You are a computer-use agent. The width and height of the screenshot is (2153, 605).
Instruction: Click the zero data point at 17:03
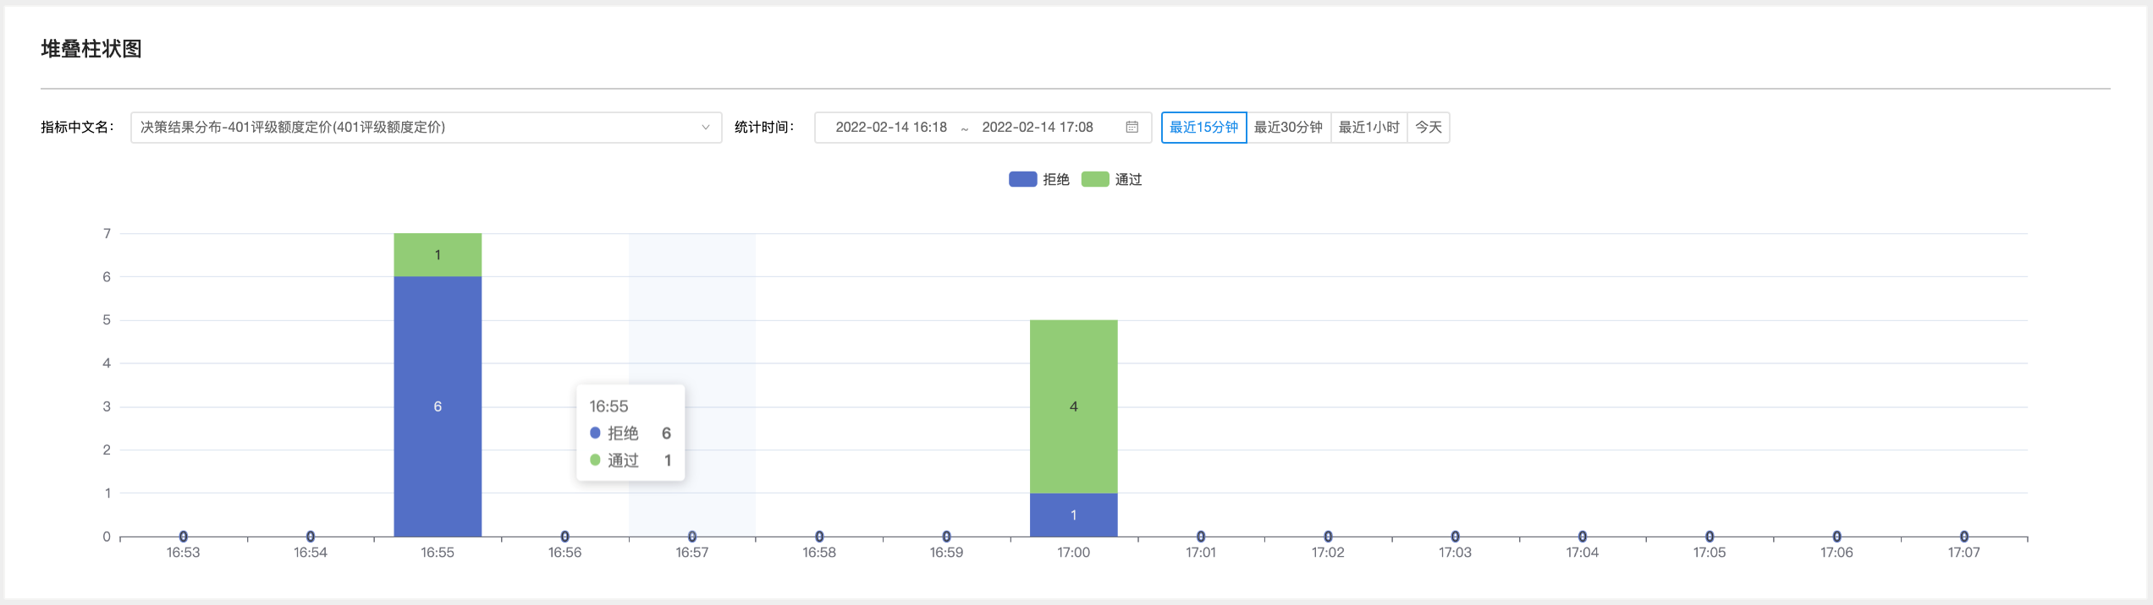1455,537
